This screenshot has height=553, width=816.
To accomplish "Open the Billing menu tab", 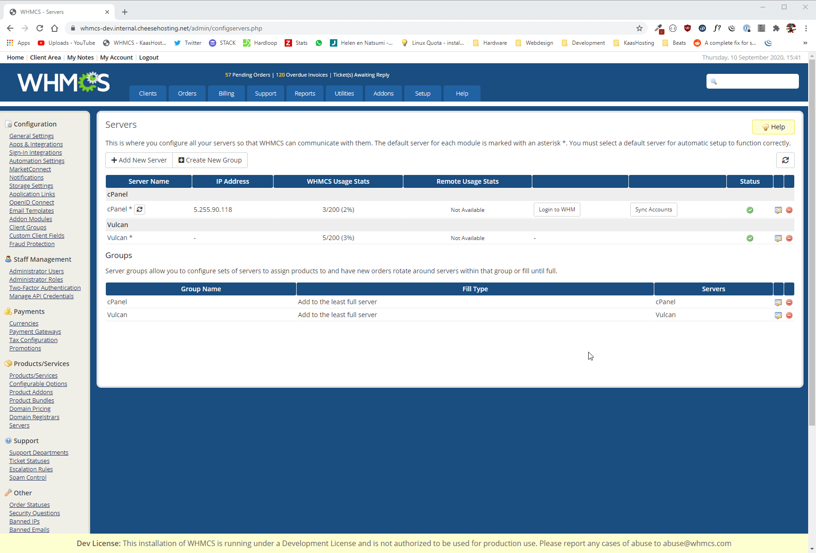I will pos(226,93).
